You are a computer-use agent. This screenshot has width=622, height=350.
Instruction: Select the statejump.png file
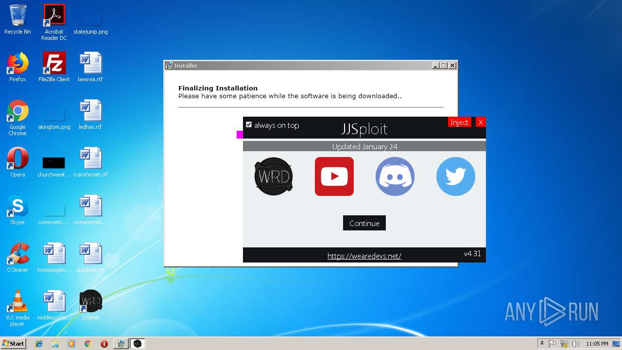tap(90, 19)
